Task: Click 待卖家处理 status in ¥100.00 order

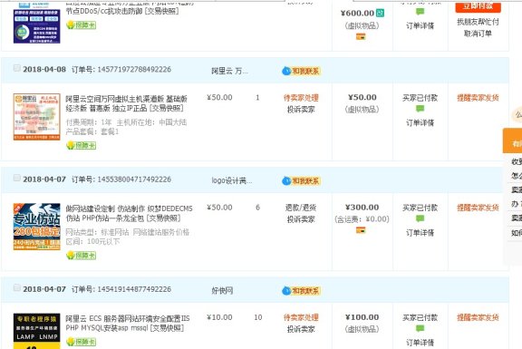Action: [x=301, y=317]
